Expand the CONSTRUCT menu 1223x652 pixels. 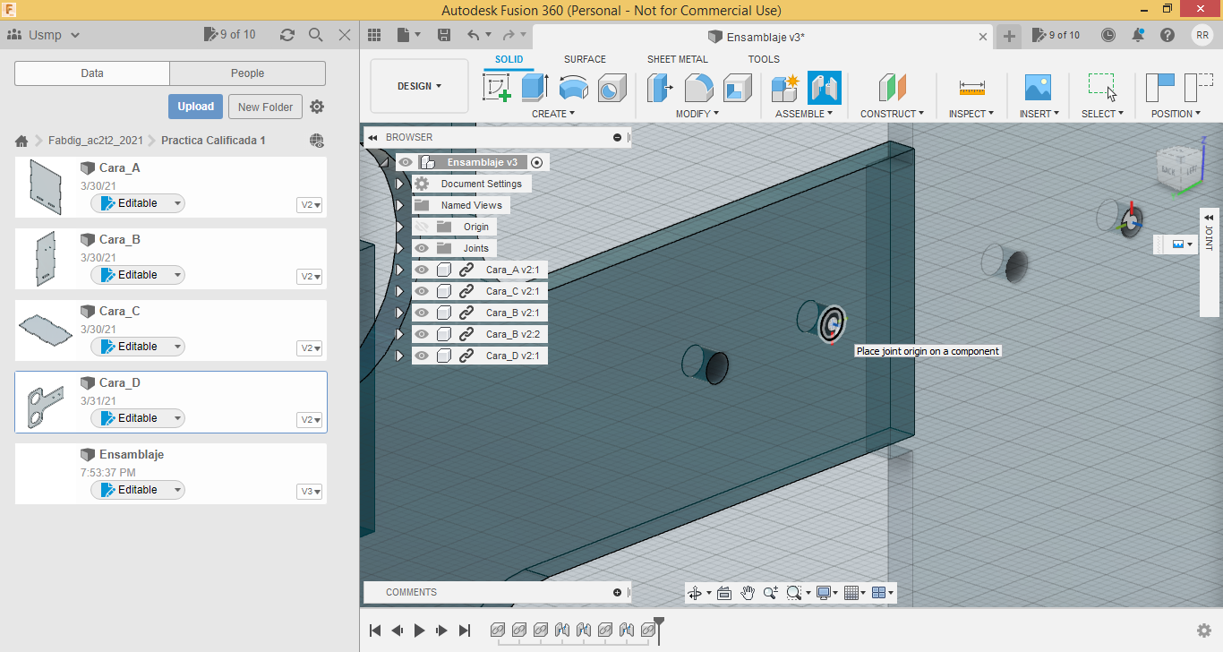pyautogui.click(x=893, y=114)
